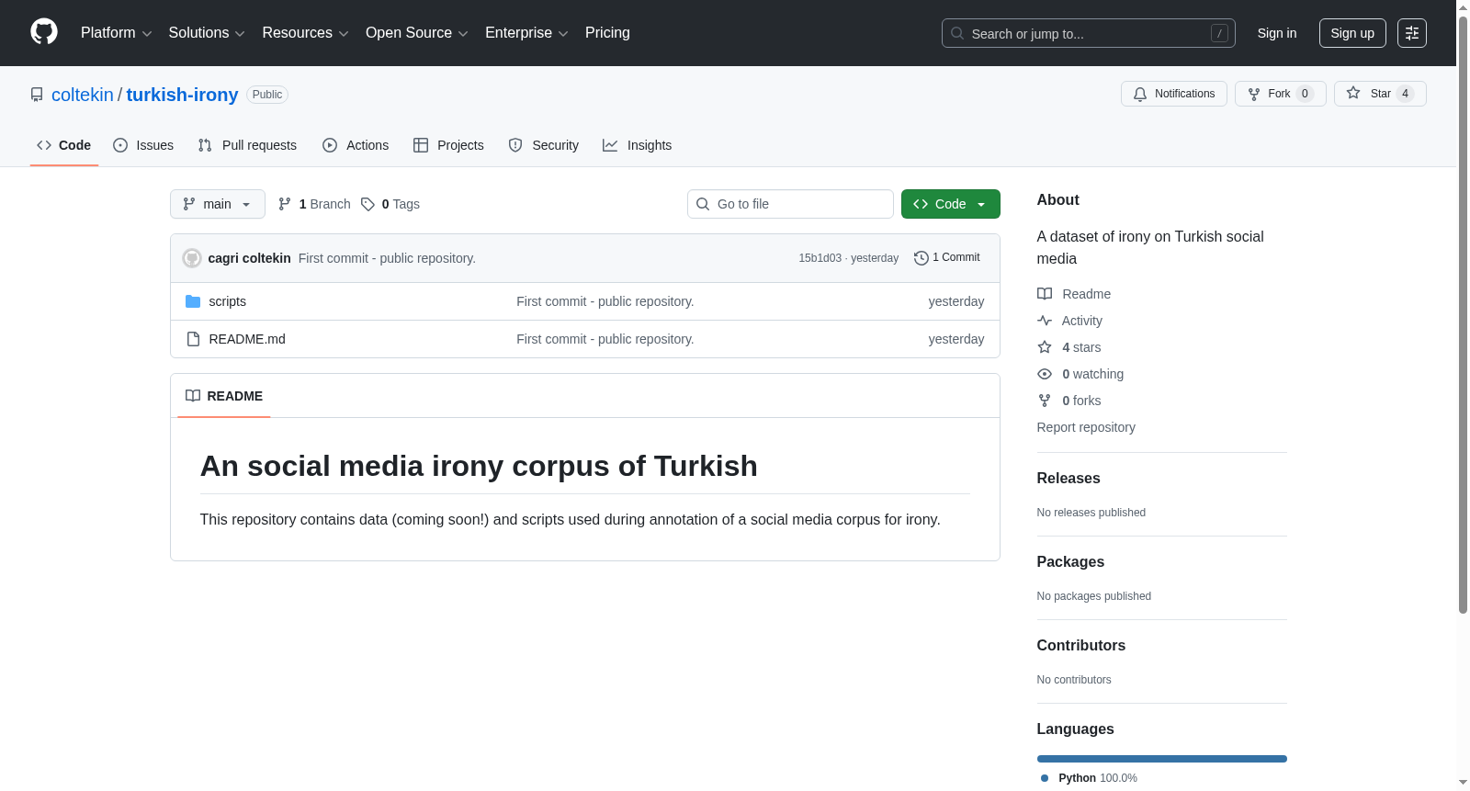Click the Contributors heading link
1470x791 pixels.
[x=1081, y=646]
